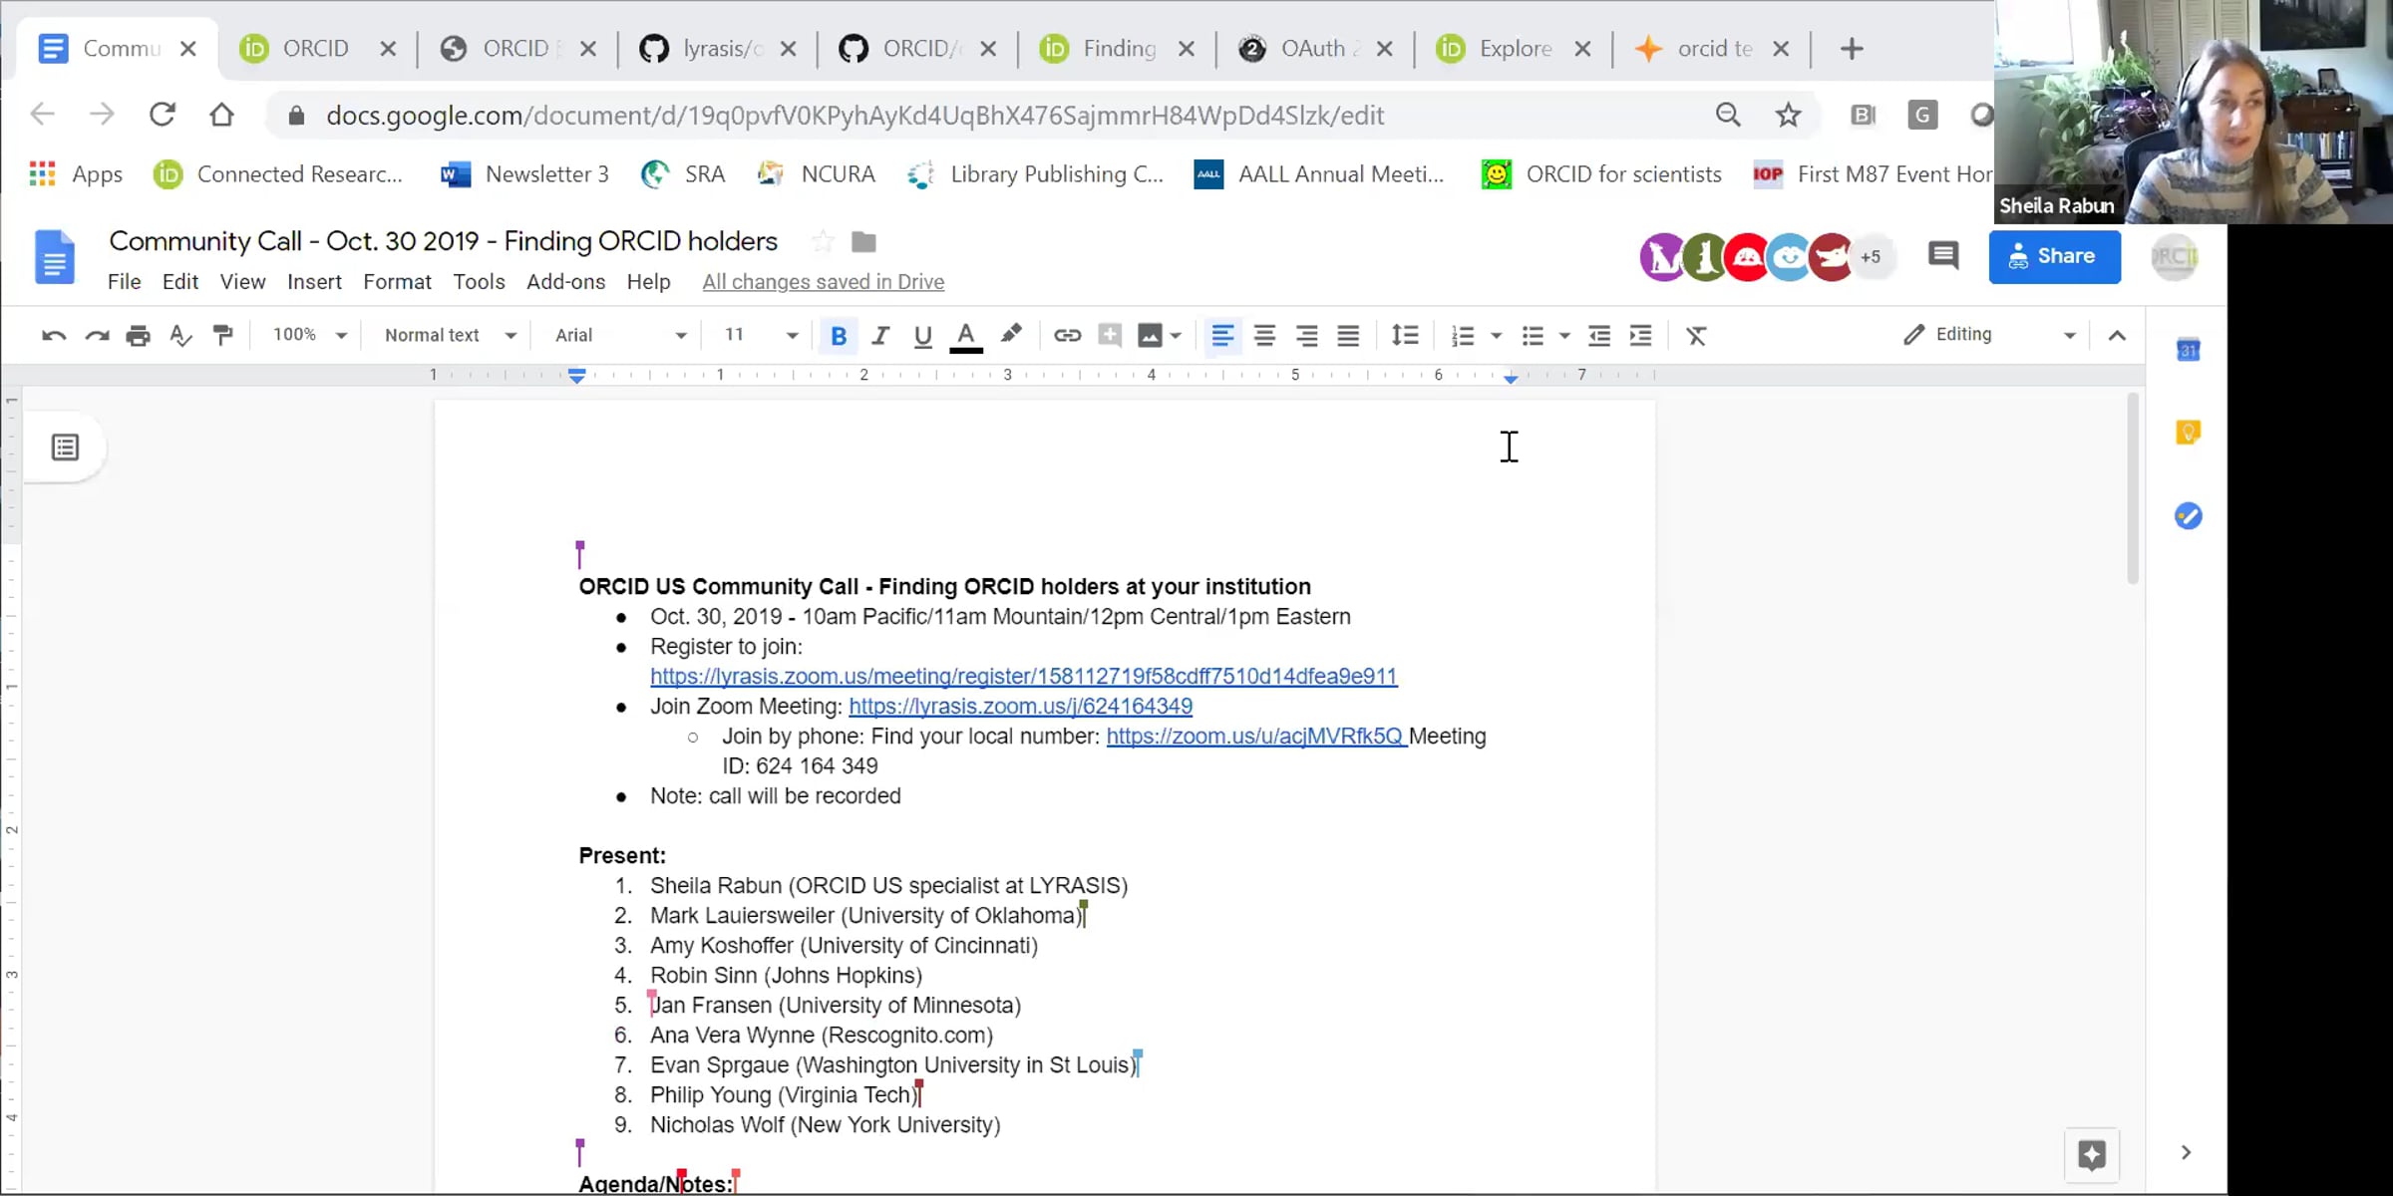Toggle bold formatting

(x=839, y=336)
